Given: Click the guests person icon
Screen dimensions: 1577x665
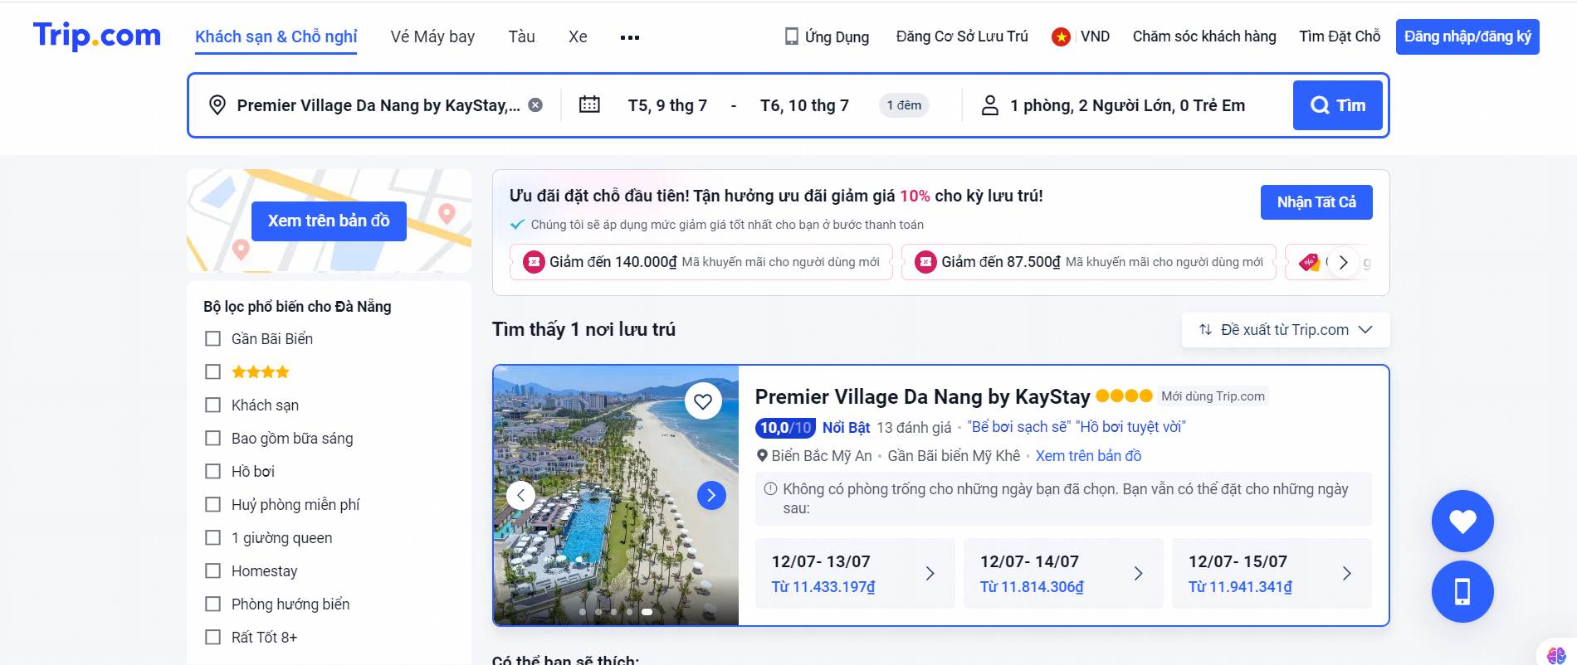Looking at the screenshot, I should (989, 105).
